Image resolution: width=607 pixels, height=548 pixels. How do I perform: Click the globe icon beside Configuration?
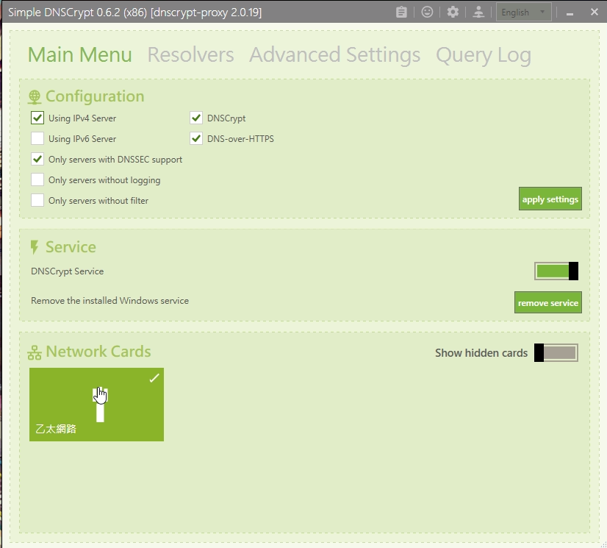[x=35, y=97]
